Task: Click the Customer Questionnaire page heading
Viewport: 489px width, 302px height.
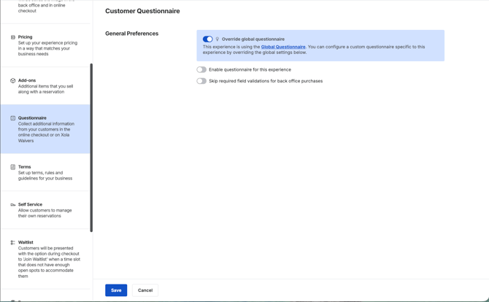Action: (x=142, y=11)
